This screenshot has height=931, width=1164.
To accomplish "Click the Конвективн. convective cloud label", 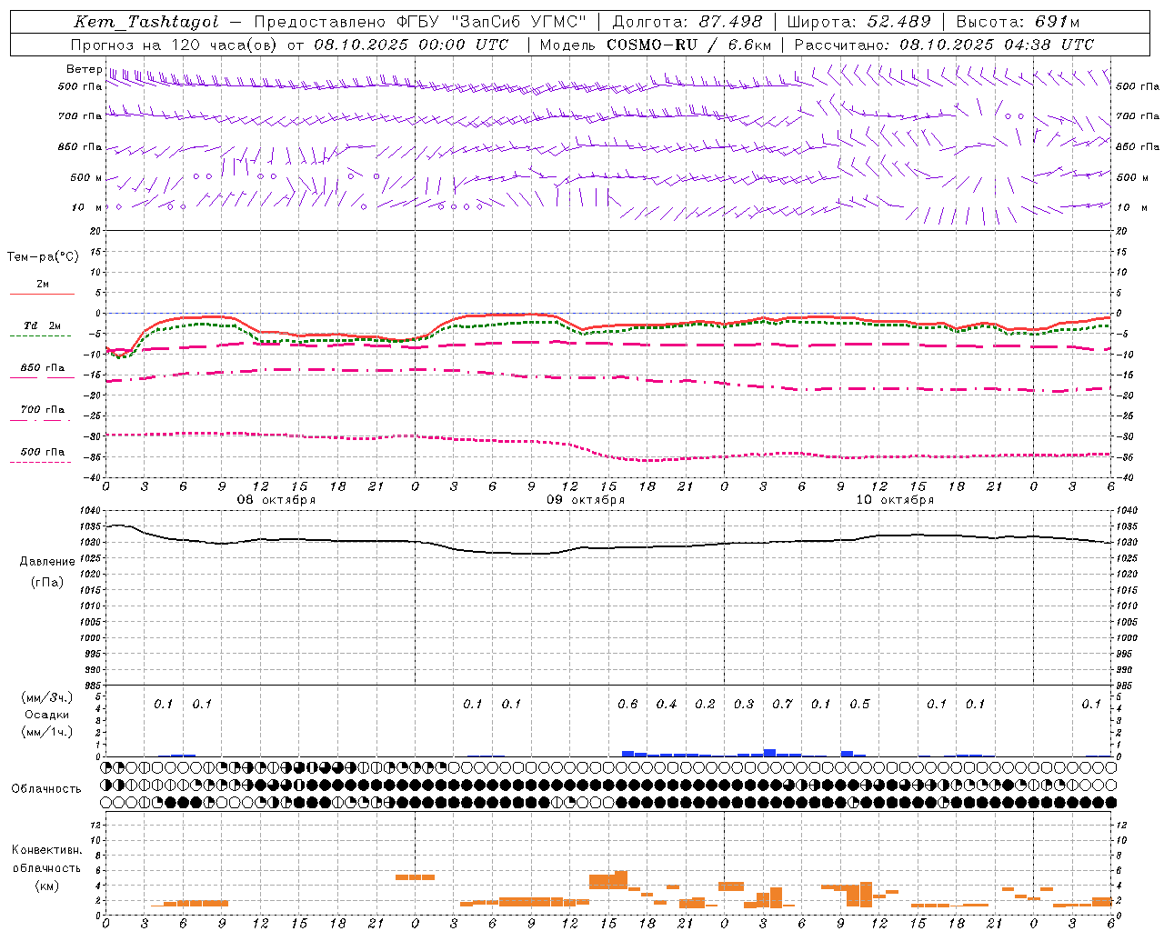I will (x=47, y=850).
